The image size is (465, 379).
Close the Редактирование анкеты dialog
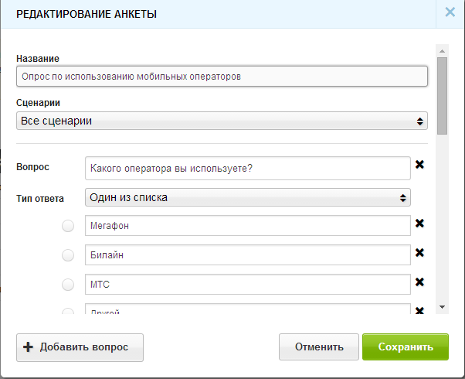click(x=450, y=12)
